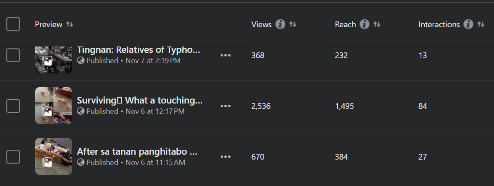Expand options menu for After sa tanan post

tap(226, 157)
